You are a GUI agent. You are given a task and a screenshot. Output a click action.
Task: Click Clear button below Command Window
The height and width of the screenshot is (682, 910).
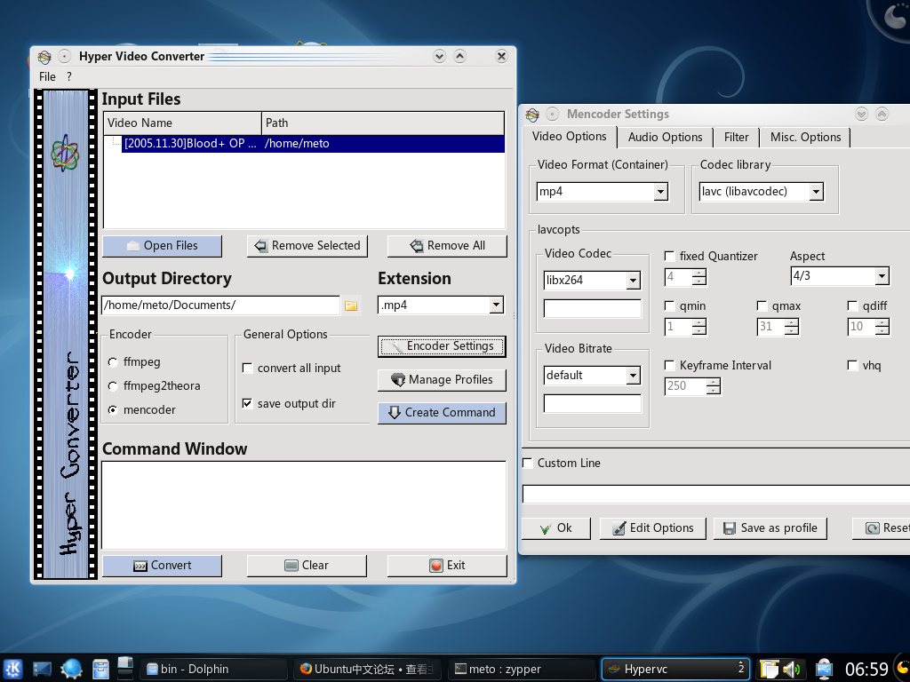(x=307, y=566)
